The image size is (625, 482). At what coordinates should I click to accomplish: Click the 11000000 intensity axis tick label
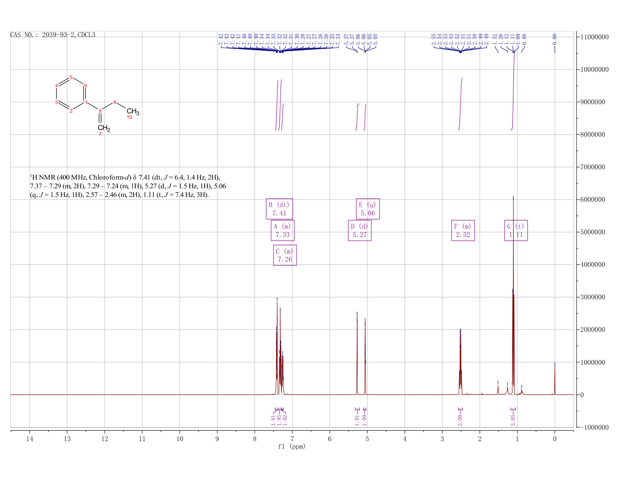(594, 37)
